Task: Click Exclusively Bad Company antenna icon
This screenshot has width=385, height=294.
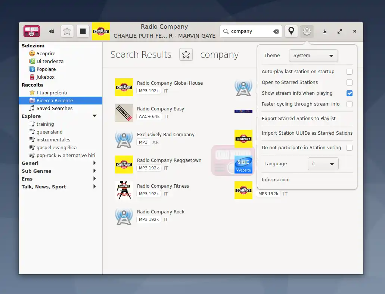Action: 124,139
